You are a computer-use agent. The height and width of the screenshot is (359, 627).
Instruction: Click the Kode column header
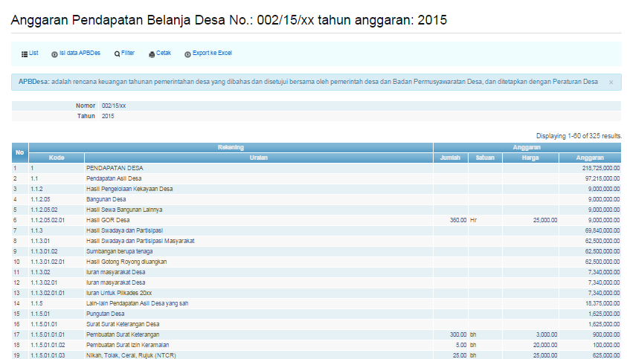(57, 158)
